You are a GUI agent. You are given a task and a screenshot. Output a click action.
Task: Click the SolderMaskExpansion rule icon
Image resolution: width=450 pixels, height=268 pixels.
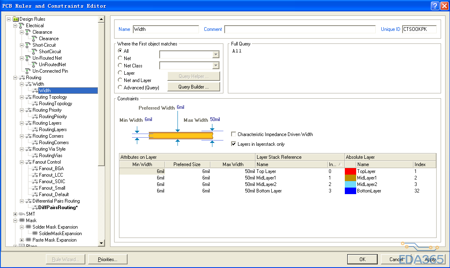(35, 233)
